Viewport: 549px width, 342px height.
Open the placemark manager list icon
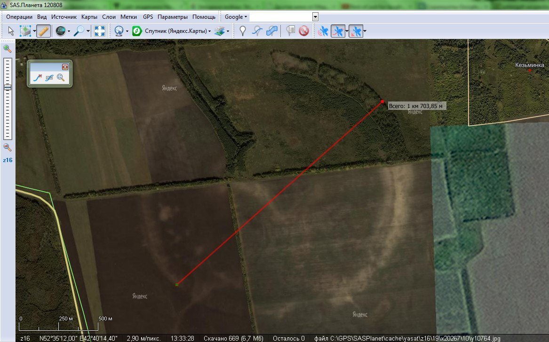291,31
